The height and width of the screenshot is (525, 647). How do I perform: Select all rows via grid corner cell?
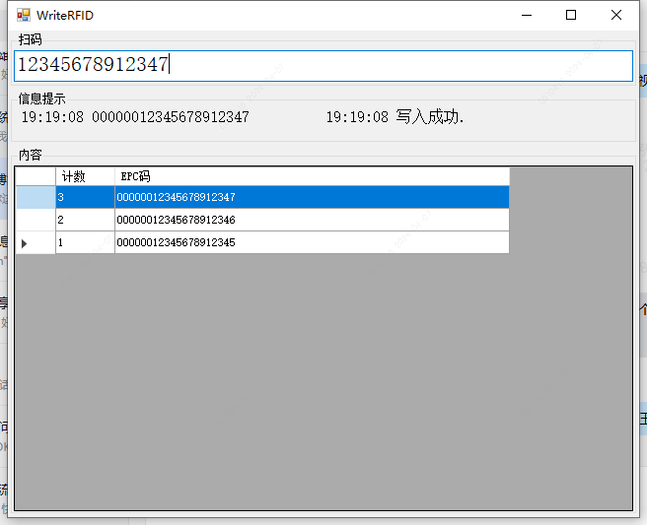point(36,176)
